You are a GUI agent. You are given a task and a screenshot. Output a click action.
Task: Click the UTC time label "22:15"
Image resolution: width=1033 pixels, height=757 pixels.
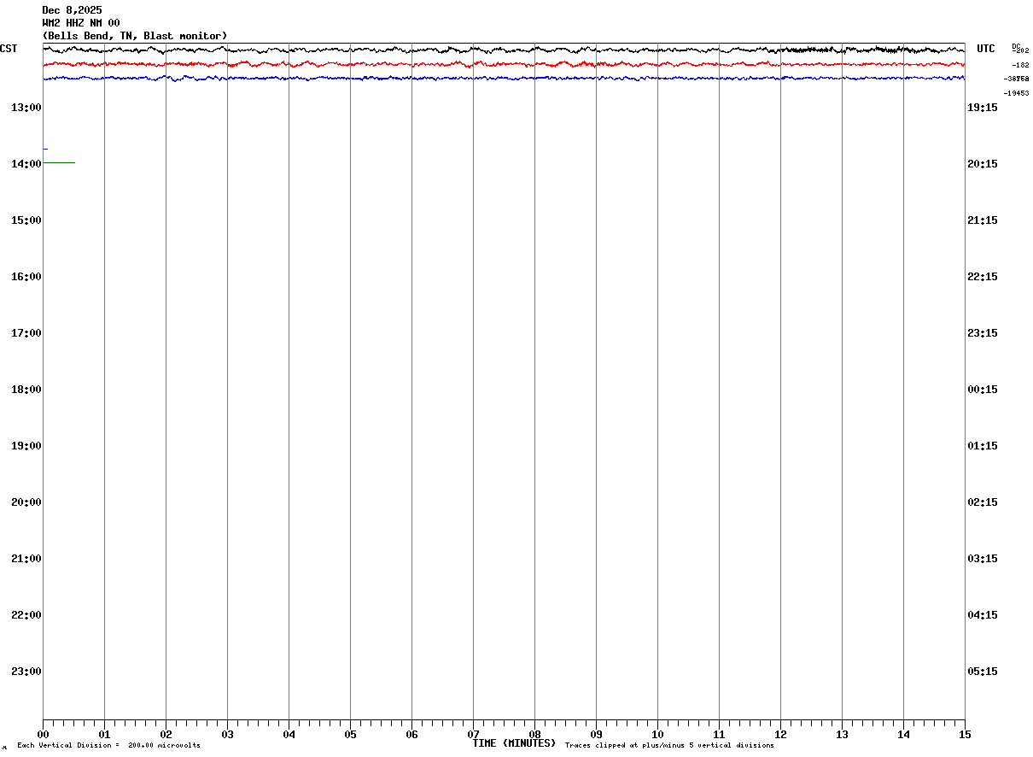983,276
